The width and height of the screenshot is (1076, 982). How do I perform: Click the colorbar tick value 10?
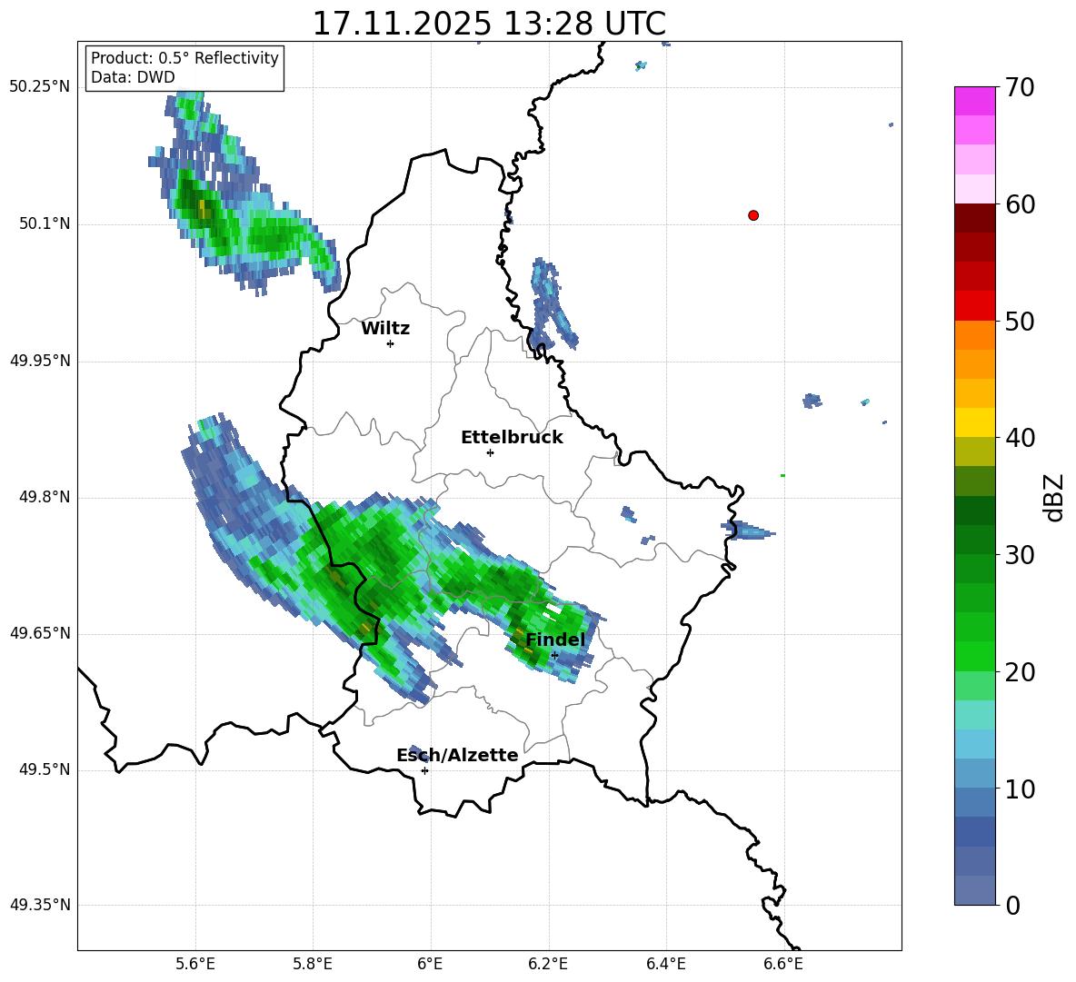1020,789
